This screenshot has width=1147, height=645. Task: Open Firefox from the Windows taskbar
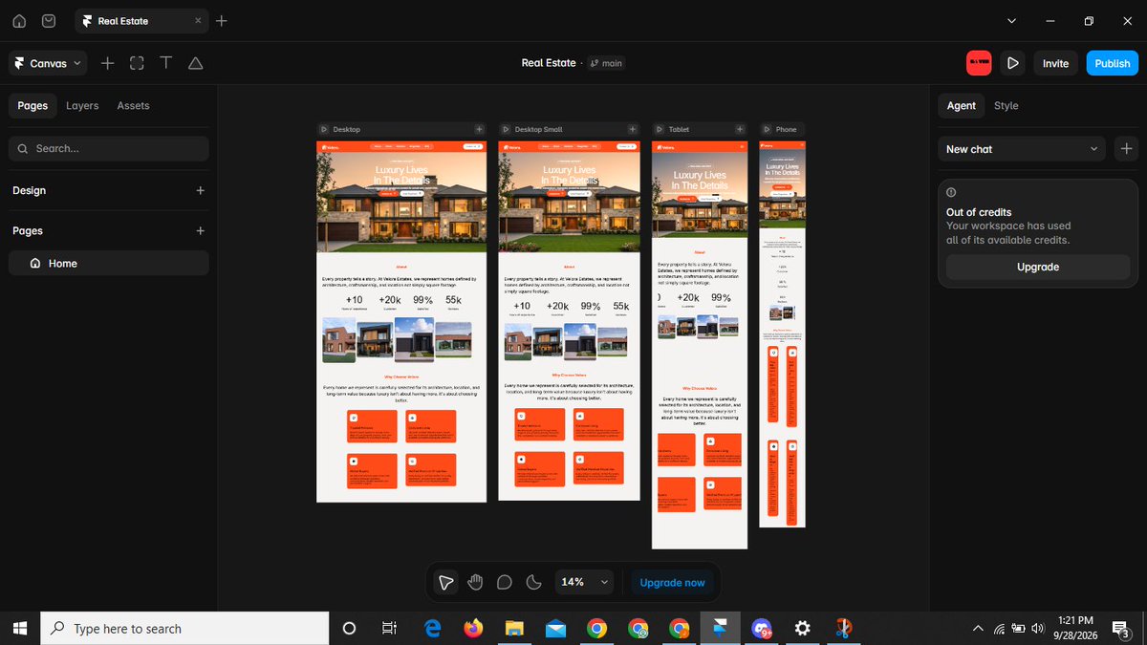[x=473, y=628]
